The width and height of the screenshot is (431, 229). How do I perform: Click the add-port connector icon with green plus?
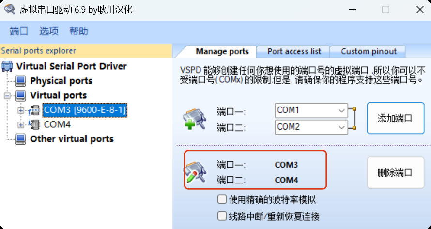click(195, 119)
